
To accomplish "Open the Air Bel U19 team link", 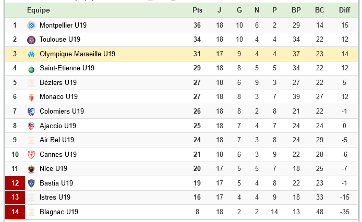I will pyautogui.click(x=57, y=140).
